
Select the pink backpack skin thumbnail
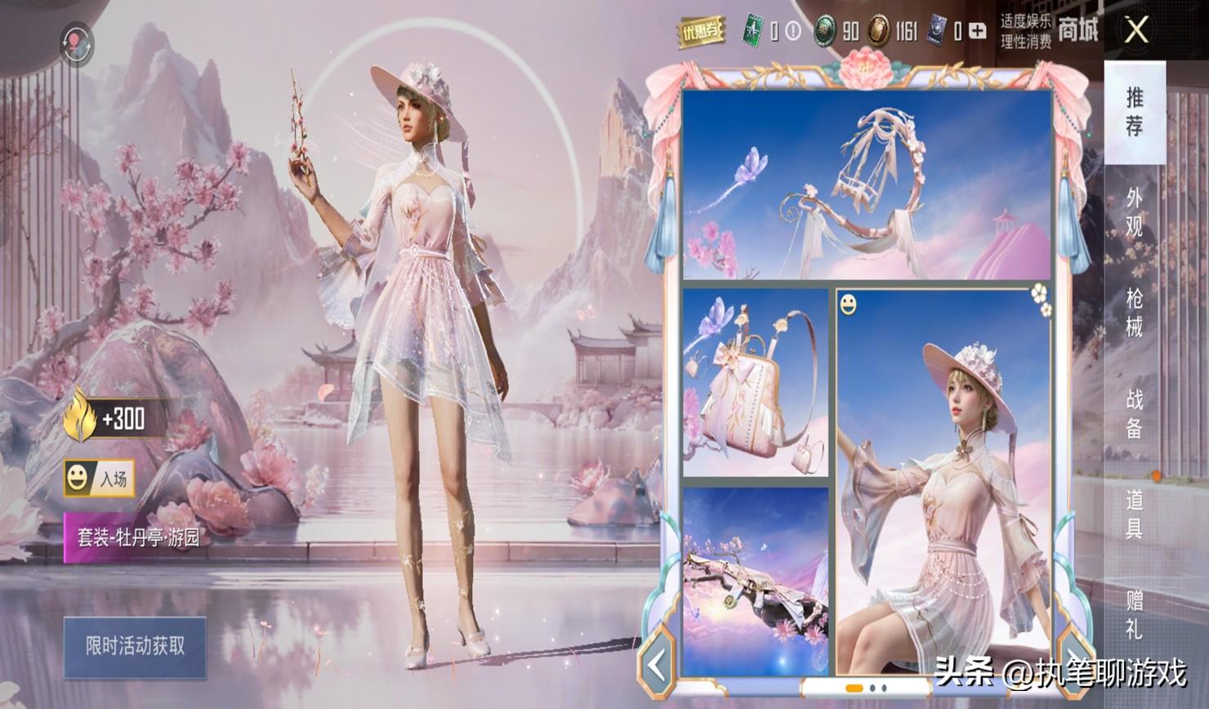click(x=755, y=381)
